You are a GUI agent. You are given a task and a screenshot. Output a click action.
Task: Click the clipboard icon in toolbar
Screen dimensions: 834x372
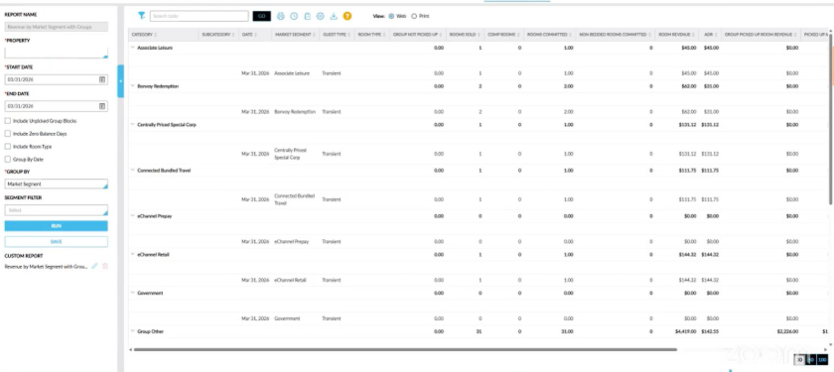(x=308, y=16)
